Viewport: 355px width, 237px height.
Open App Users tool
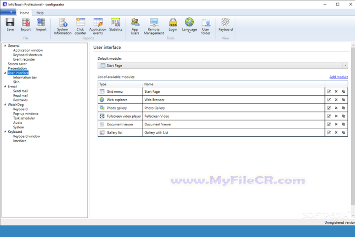click(x=135, y=26)
